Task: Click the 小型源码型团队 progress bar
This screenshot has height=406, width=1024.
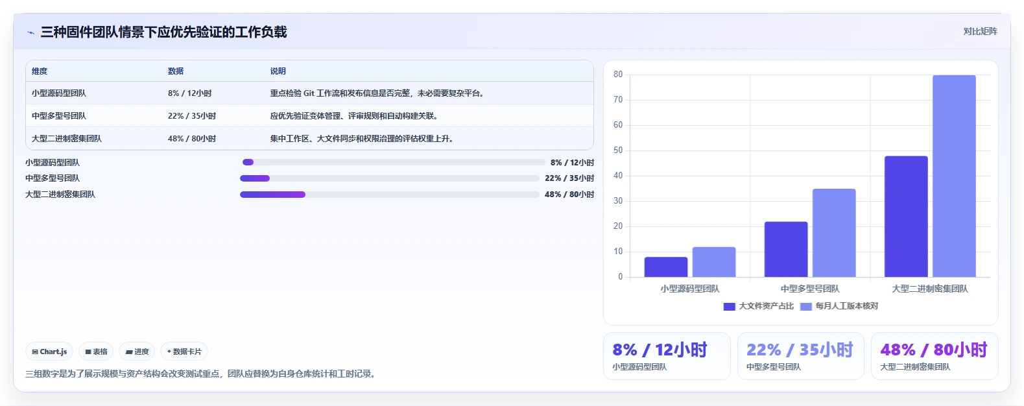Action: point(394,162)
